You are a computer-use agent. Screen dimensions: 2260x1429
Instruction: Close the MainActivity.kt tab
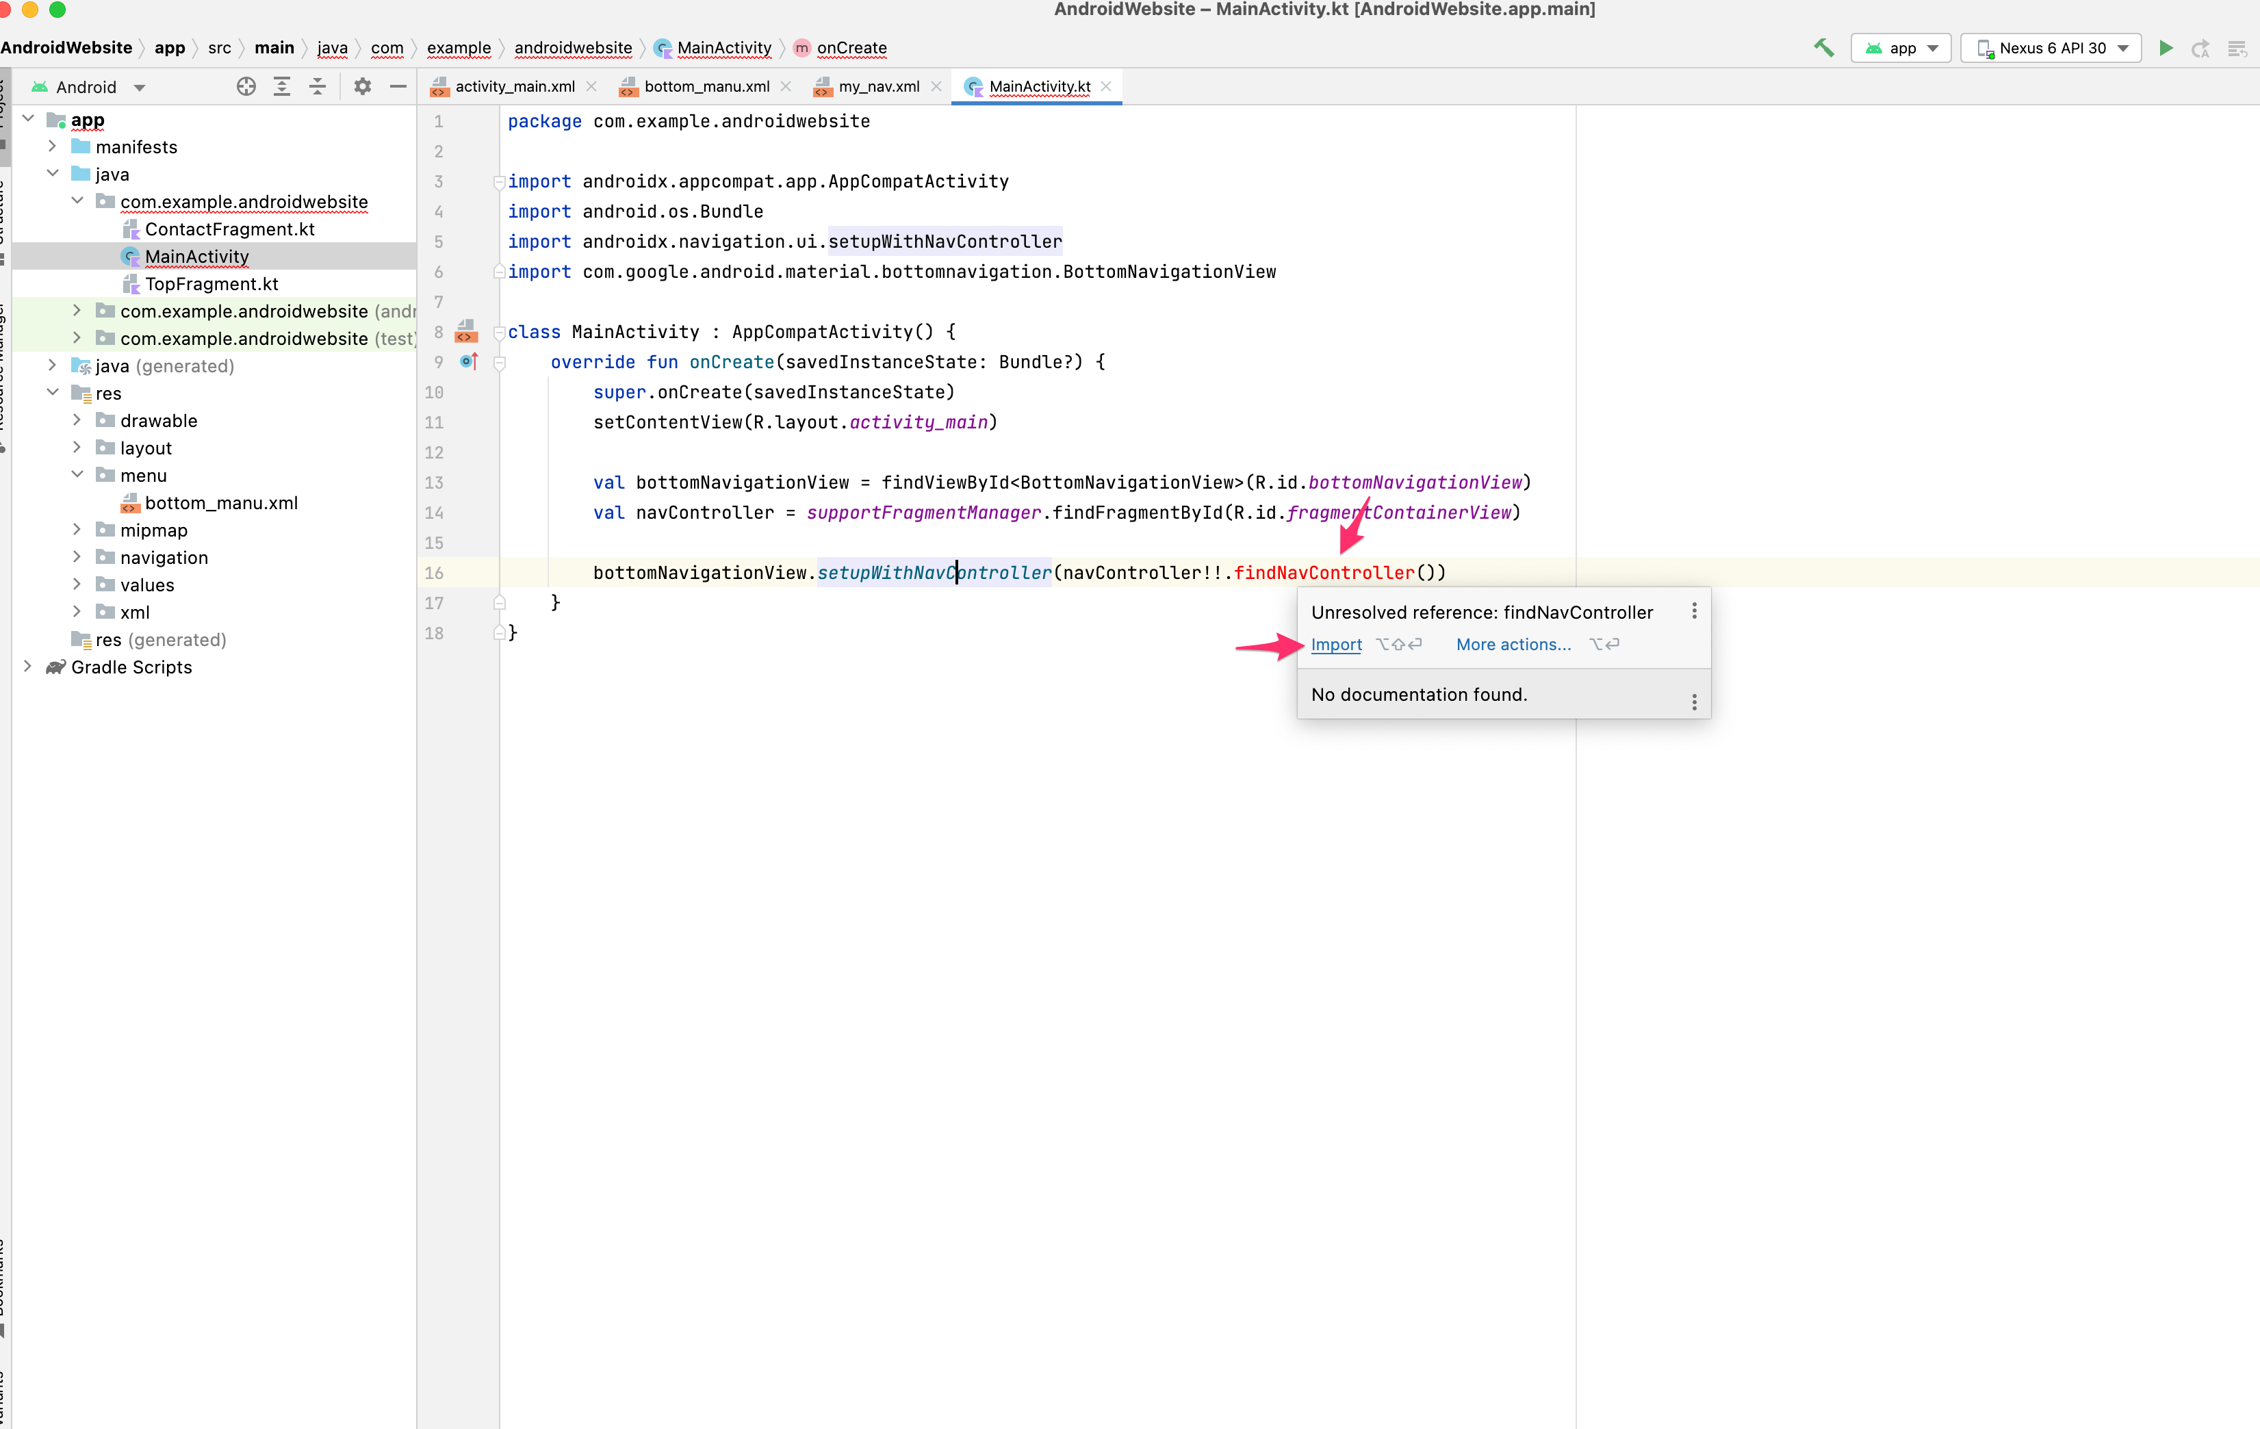[x=1105, y=86]
